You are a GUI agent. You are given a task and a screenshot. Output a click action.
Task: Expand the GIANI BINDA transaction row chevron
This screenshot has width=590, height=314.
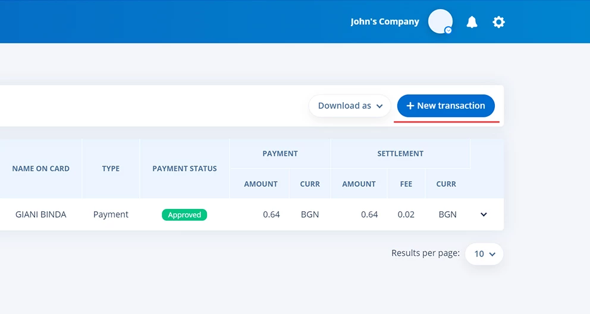click(484, 214)
